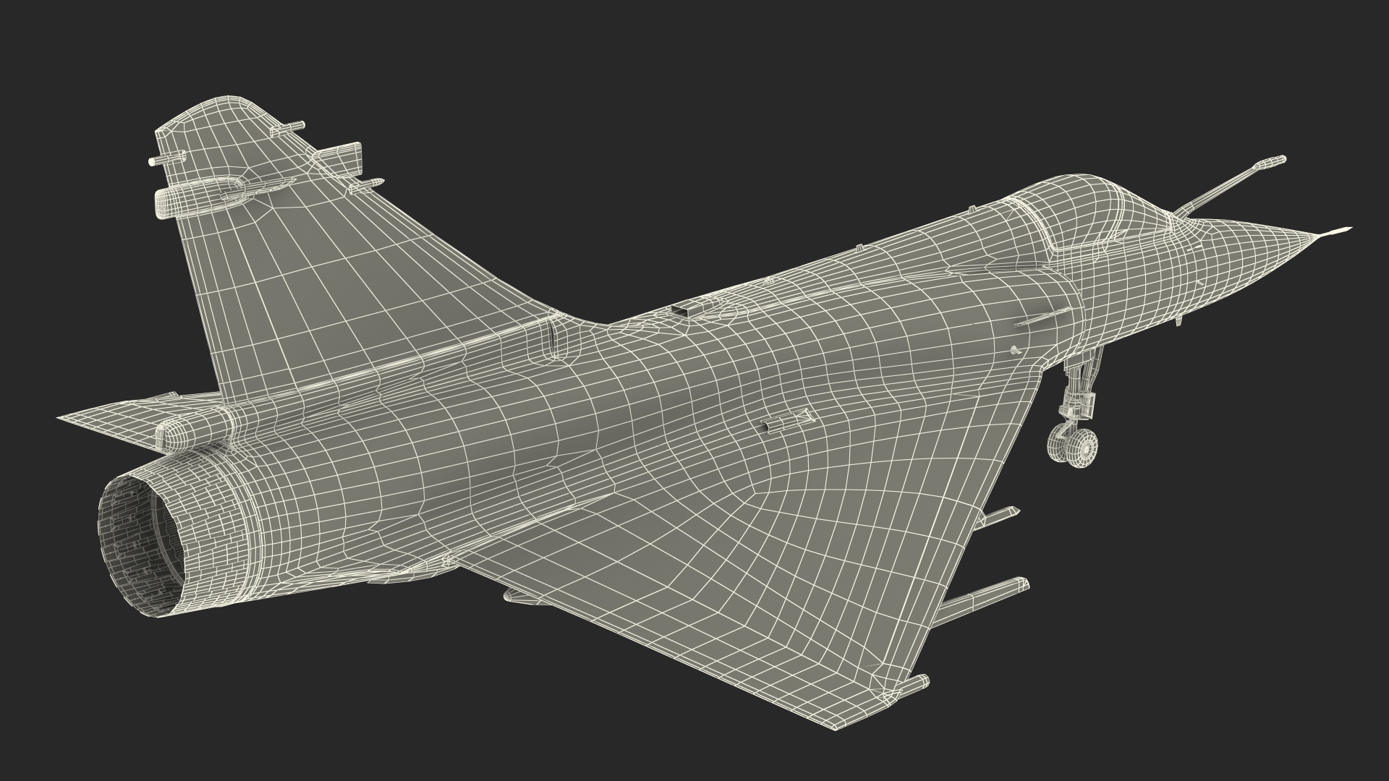Click the fairing pod above the exhaust nozzle

[194, 428]
